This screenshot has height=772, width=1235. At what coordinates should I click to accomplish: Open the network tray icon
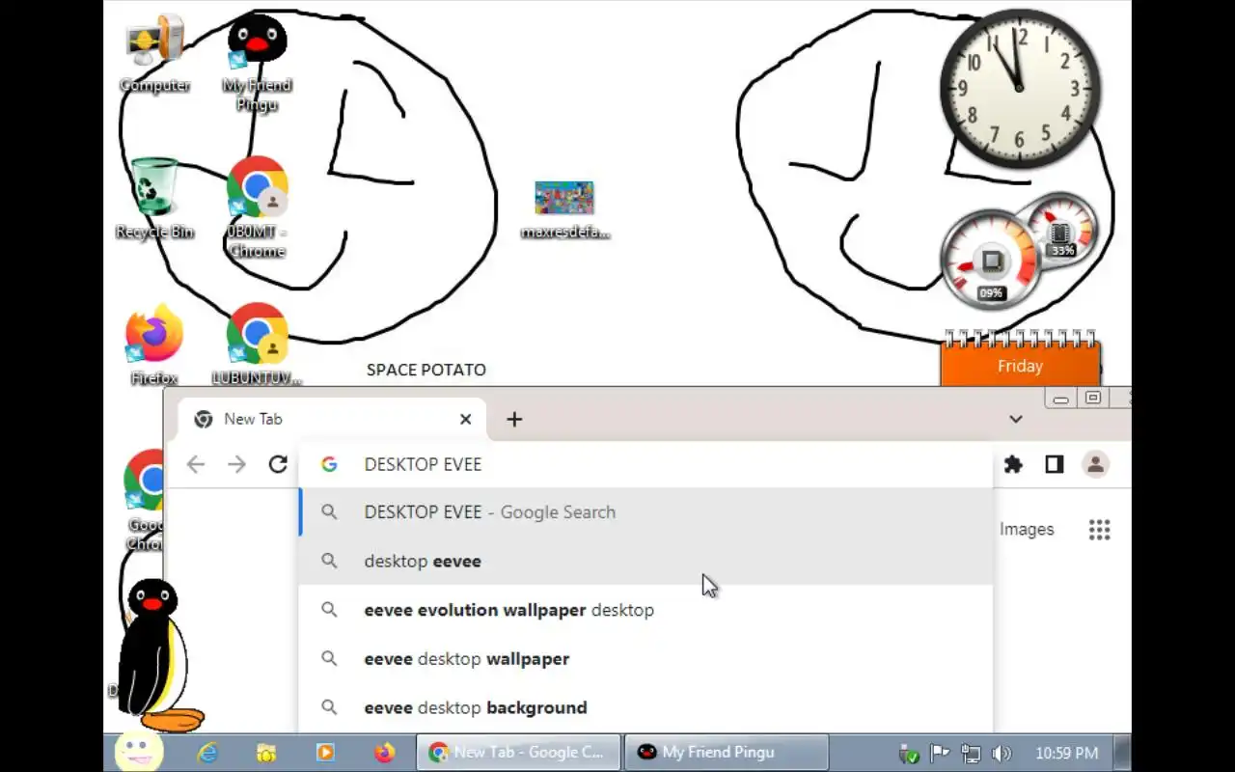click(971, 753)
